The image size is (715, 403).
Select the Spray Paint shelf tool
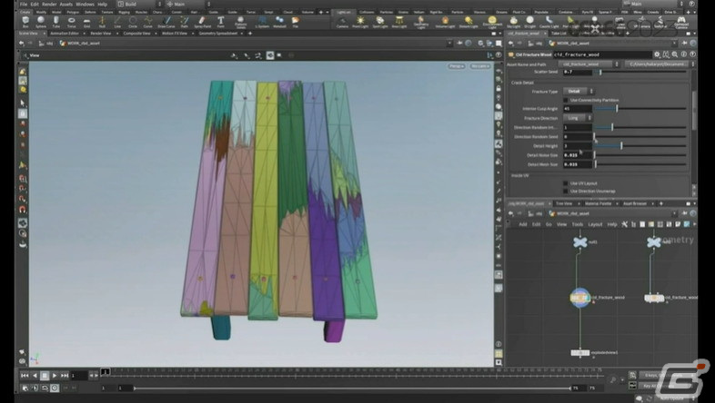pyautogui.click(x=203, y=22)
